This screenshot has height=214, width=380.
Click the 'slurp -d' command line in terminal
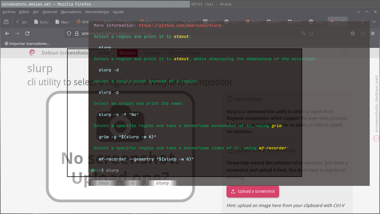109,70
